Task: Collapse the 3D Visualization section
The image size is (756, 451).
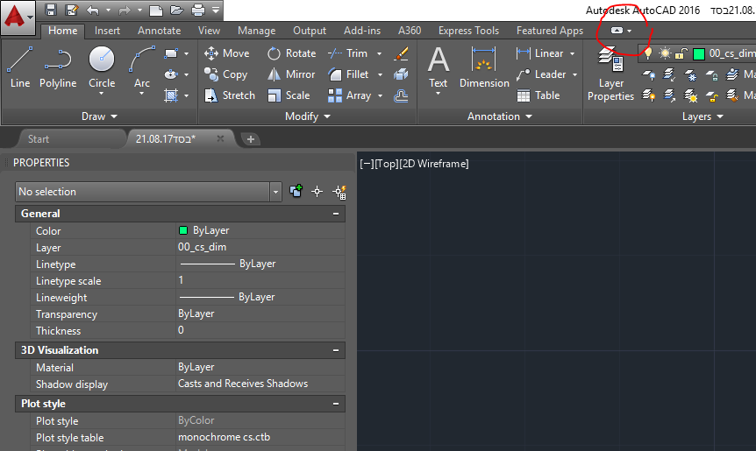Action: point(336,350)
